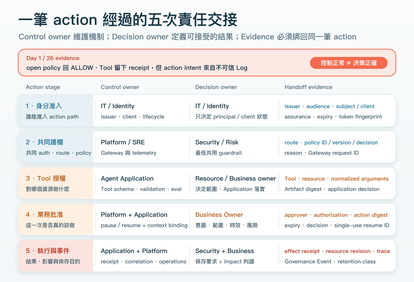Viewport: 414px width, 282px height.
Task: Click 'reason · Gateway request ID' line
Action: coord(322,153)
